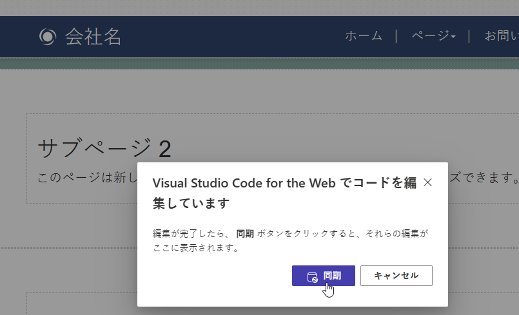Click the dialog description text

coord(290,240)
